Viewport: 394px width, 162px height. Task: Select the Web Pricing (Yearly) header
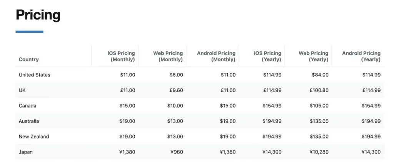click(x=313, y=56)
